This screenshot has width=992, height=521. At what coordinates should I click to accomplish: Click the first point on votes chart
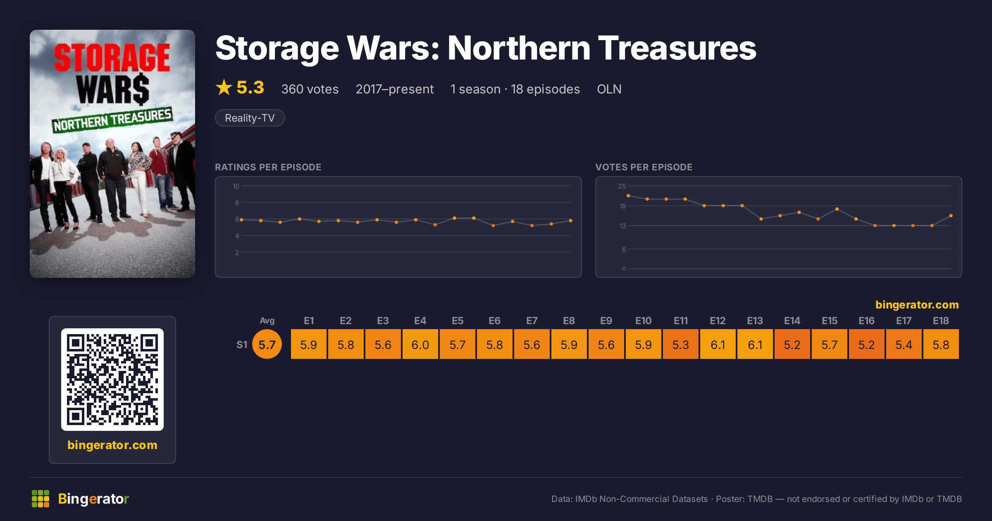coord(628,196)
